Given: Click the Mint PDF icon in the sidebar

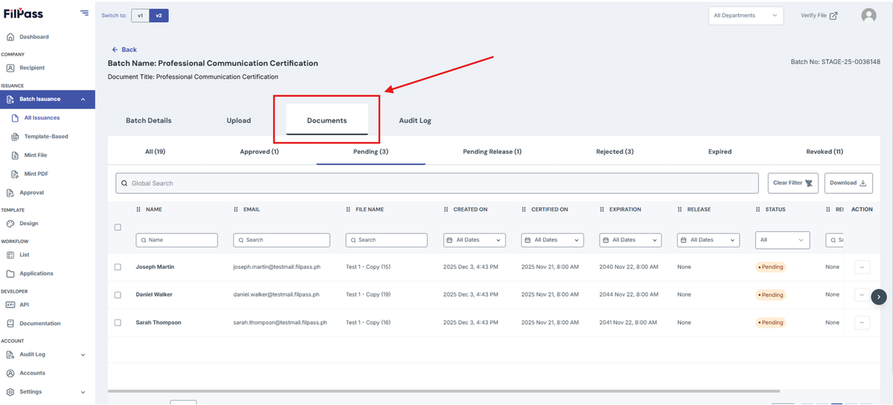Looking at the screenshot, I should [x=16, y=174].
